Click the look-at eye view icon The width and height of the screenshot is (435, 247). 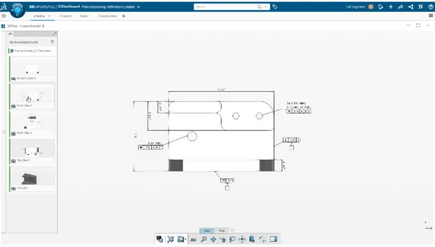click(242, 239)
